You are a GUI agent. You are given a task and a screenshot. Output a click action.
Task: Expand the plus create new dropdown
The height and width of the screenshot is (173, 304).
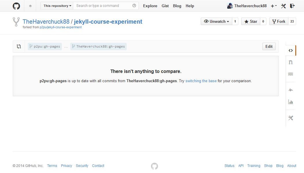tap(274, 6)
